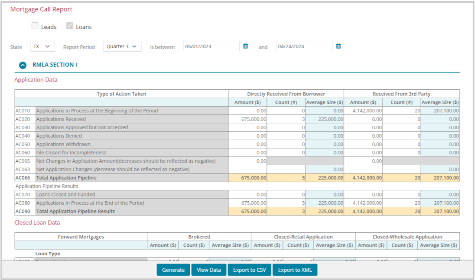Image resolution: width=475 pixels, height=280 pixels.
Task: Click the Closed Loan Data section heading
Action: (36, 222)
